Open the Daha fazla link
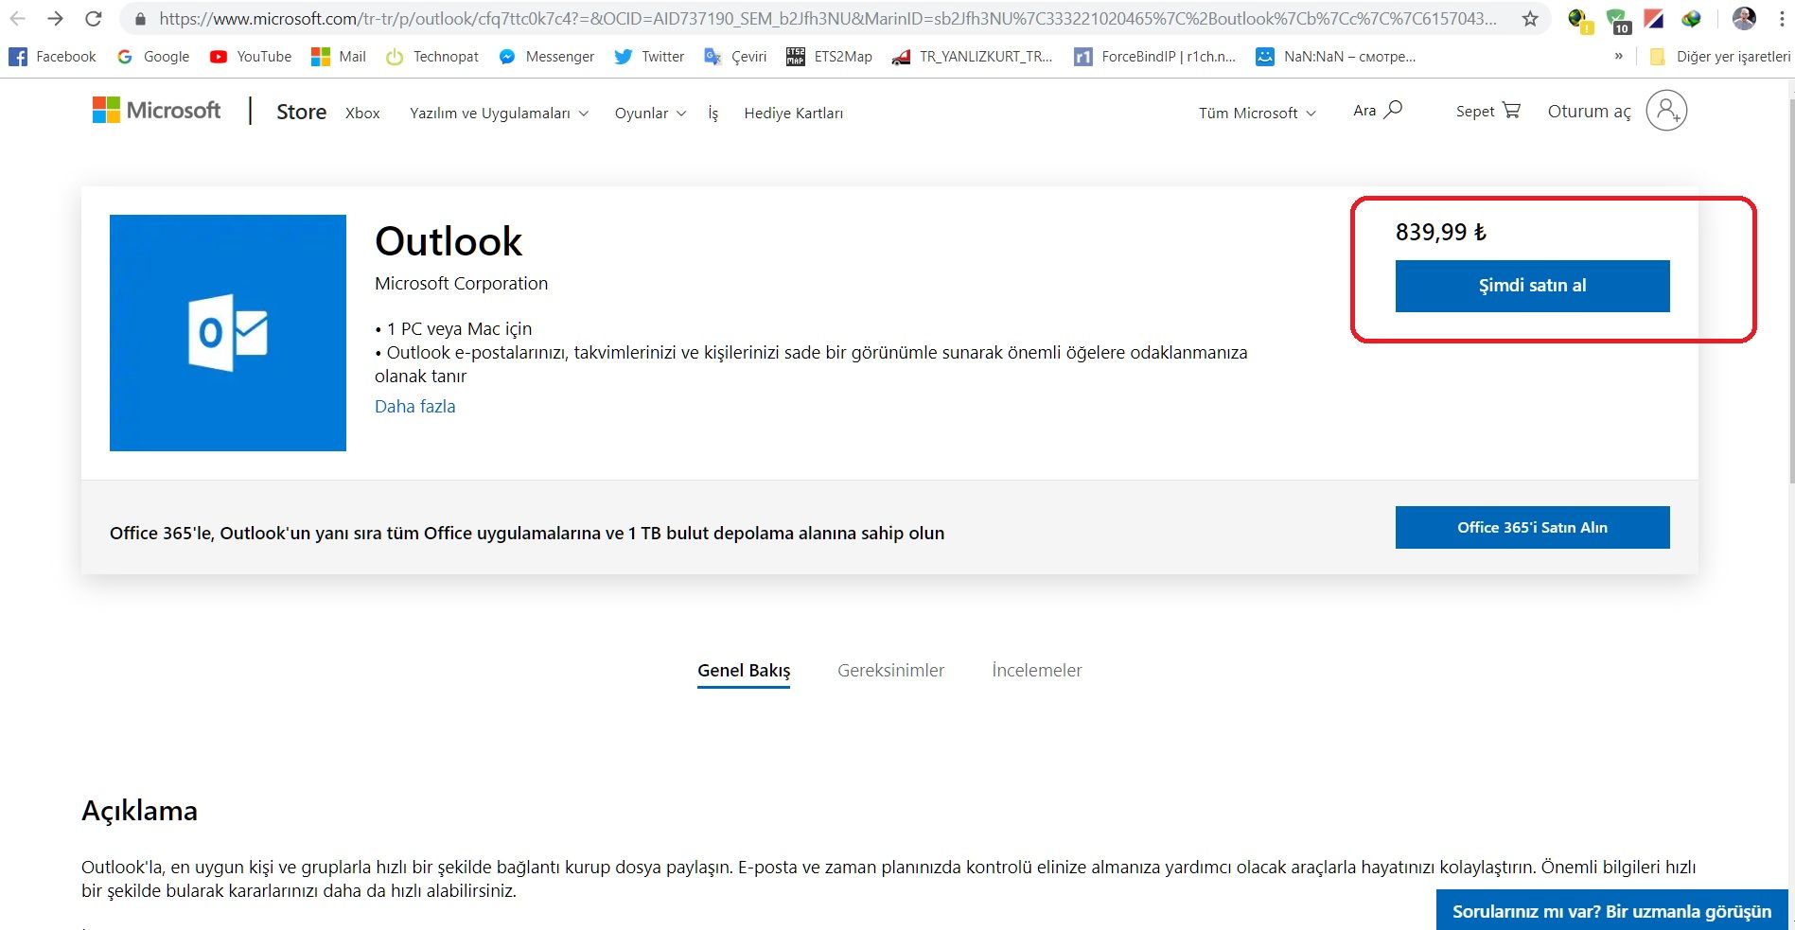Screen dimensions: 1795x930 tap(414, 407)
